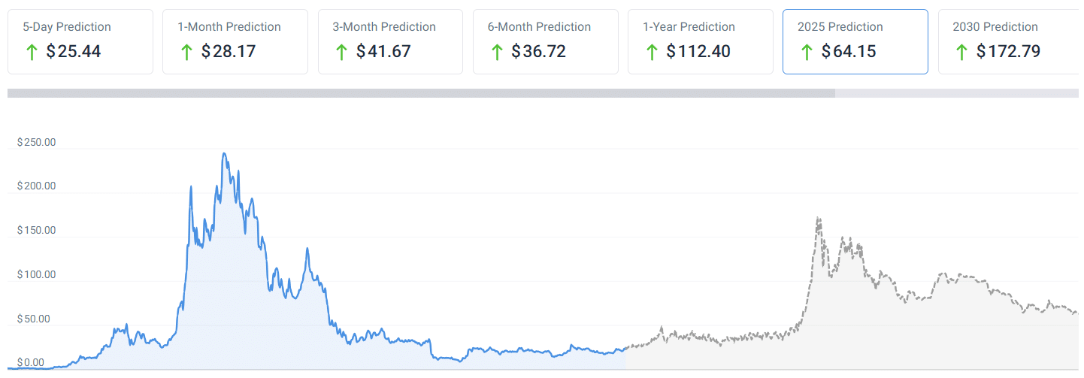This screenshot has height=378, width=1084.
Task: Click green arrow in 5-Day Prediction card
Action: click(x=32, y=52)
